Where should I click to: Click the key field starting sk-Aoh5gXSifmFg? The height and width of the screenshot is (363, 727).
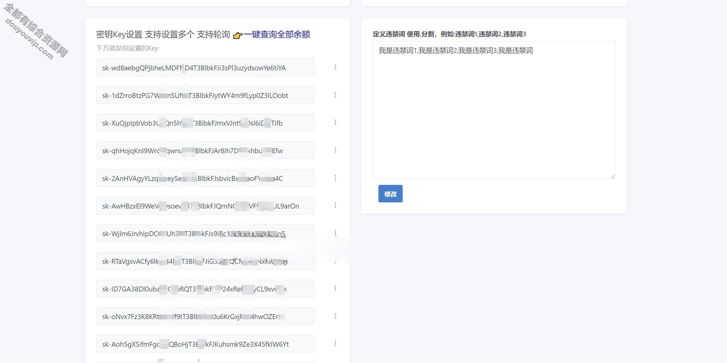pos(205,344)
